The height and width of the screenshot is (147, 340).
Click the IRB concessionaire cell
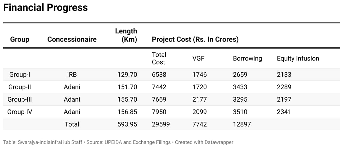[72, 75]
